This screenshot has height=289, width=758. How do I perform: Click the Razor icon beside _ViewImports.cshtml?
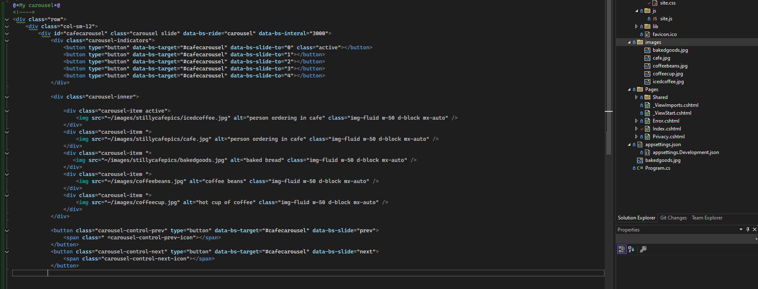tap(647, 105)
